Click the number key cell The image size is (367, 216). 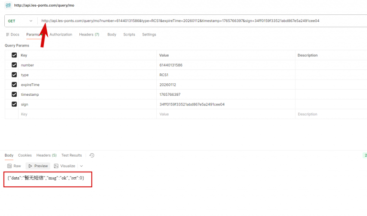pyautogui.click(x=87, y=65)
